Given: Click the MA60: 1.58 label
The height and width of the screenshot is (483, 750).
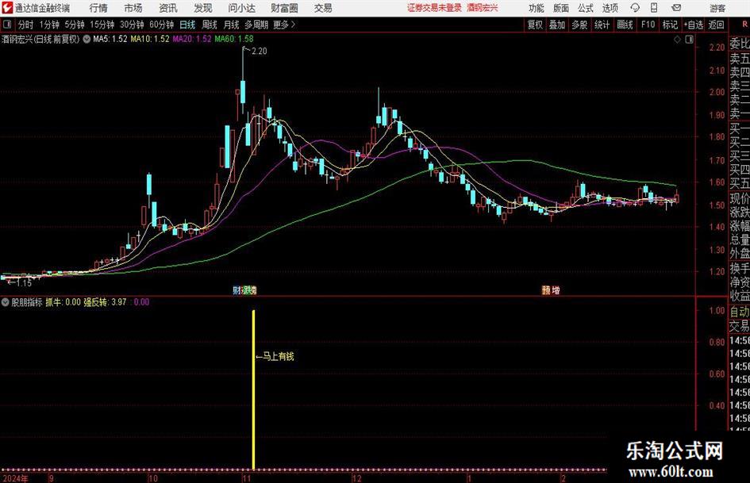Looking at the screenshot, I should pos(234,39).
